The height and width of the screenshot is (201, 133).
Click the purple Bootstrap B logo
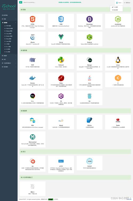click(x=89, y=19)
